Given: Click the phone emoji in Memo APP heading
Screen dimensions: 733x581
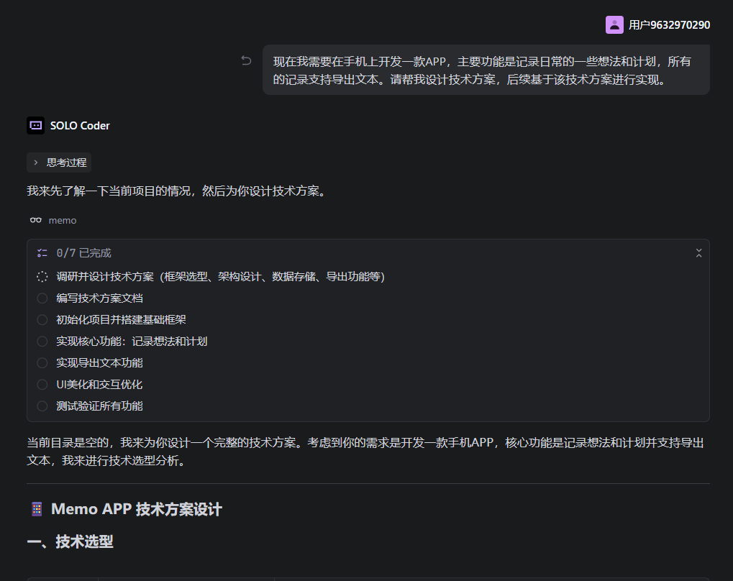Looking at the screenshot, I should click(36, 509).
